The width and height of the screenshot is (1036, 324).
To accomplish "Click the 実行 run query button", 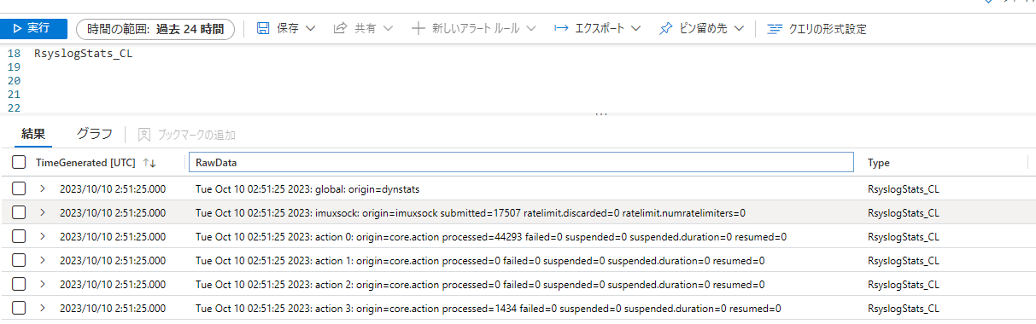I will (33, 28).
